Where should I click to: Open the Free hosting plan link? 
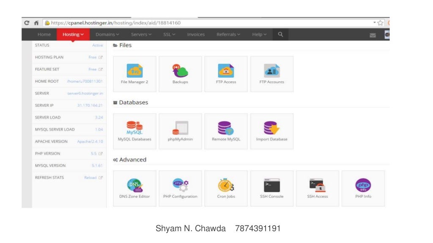tap(93, 57)
